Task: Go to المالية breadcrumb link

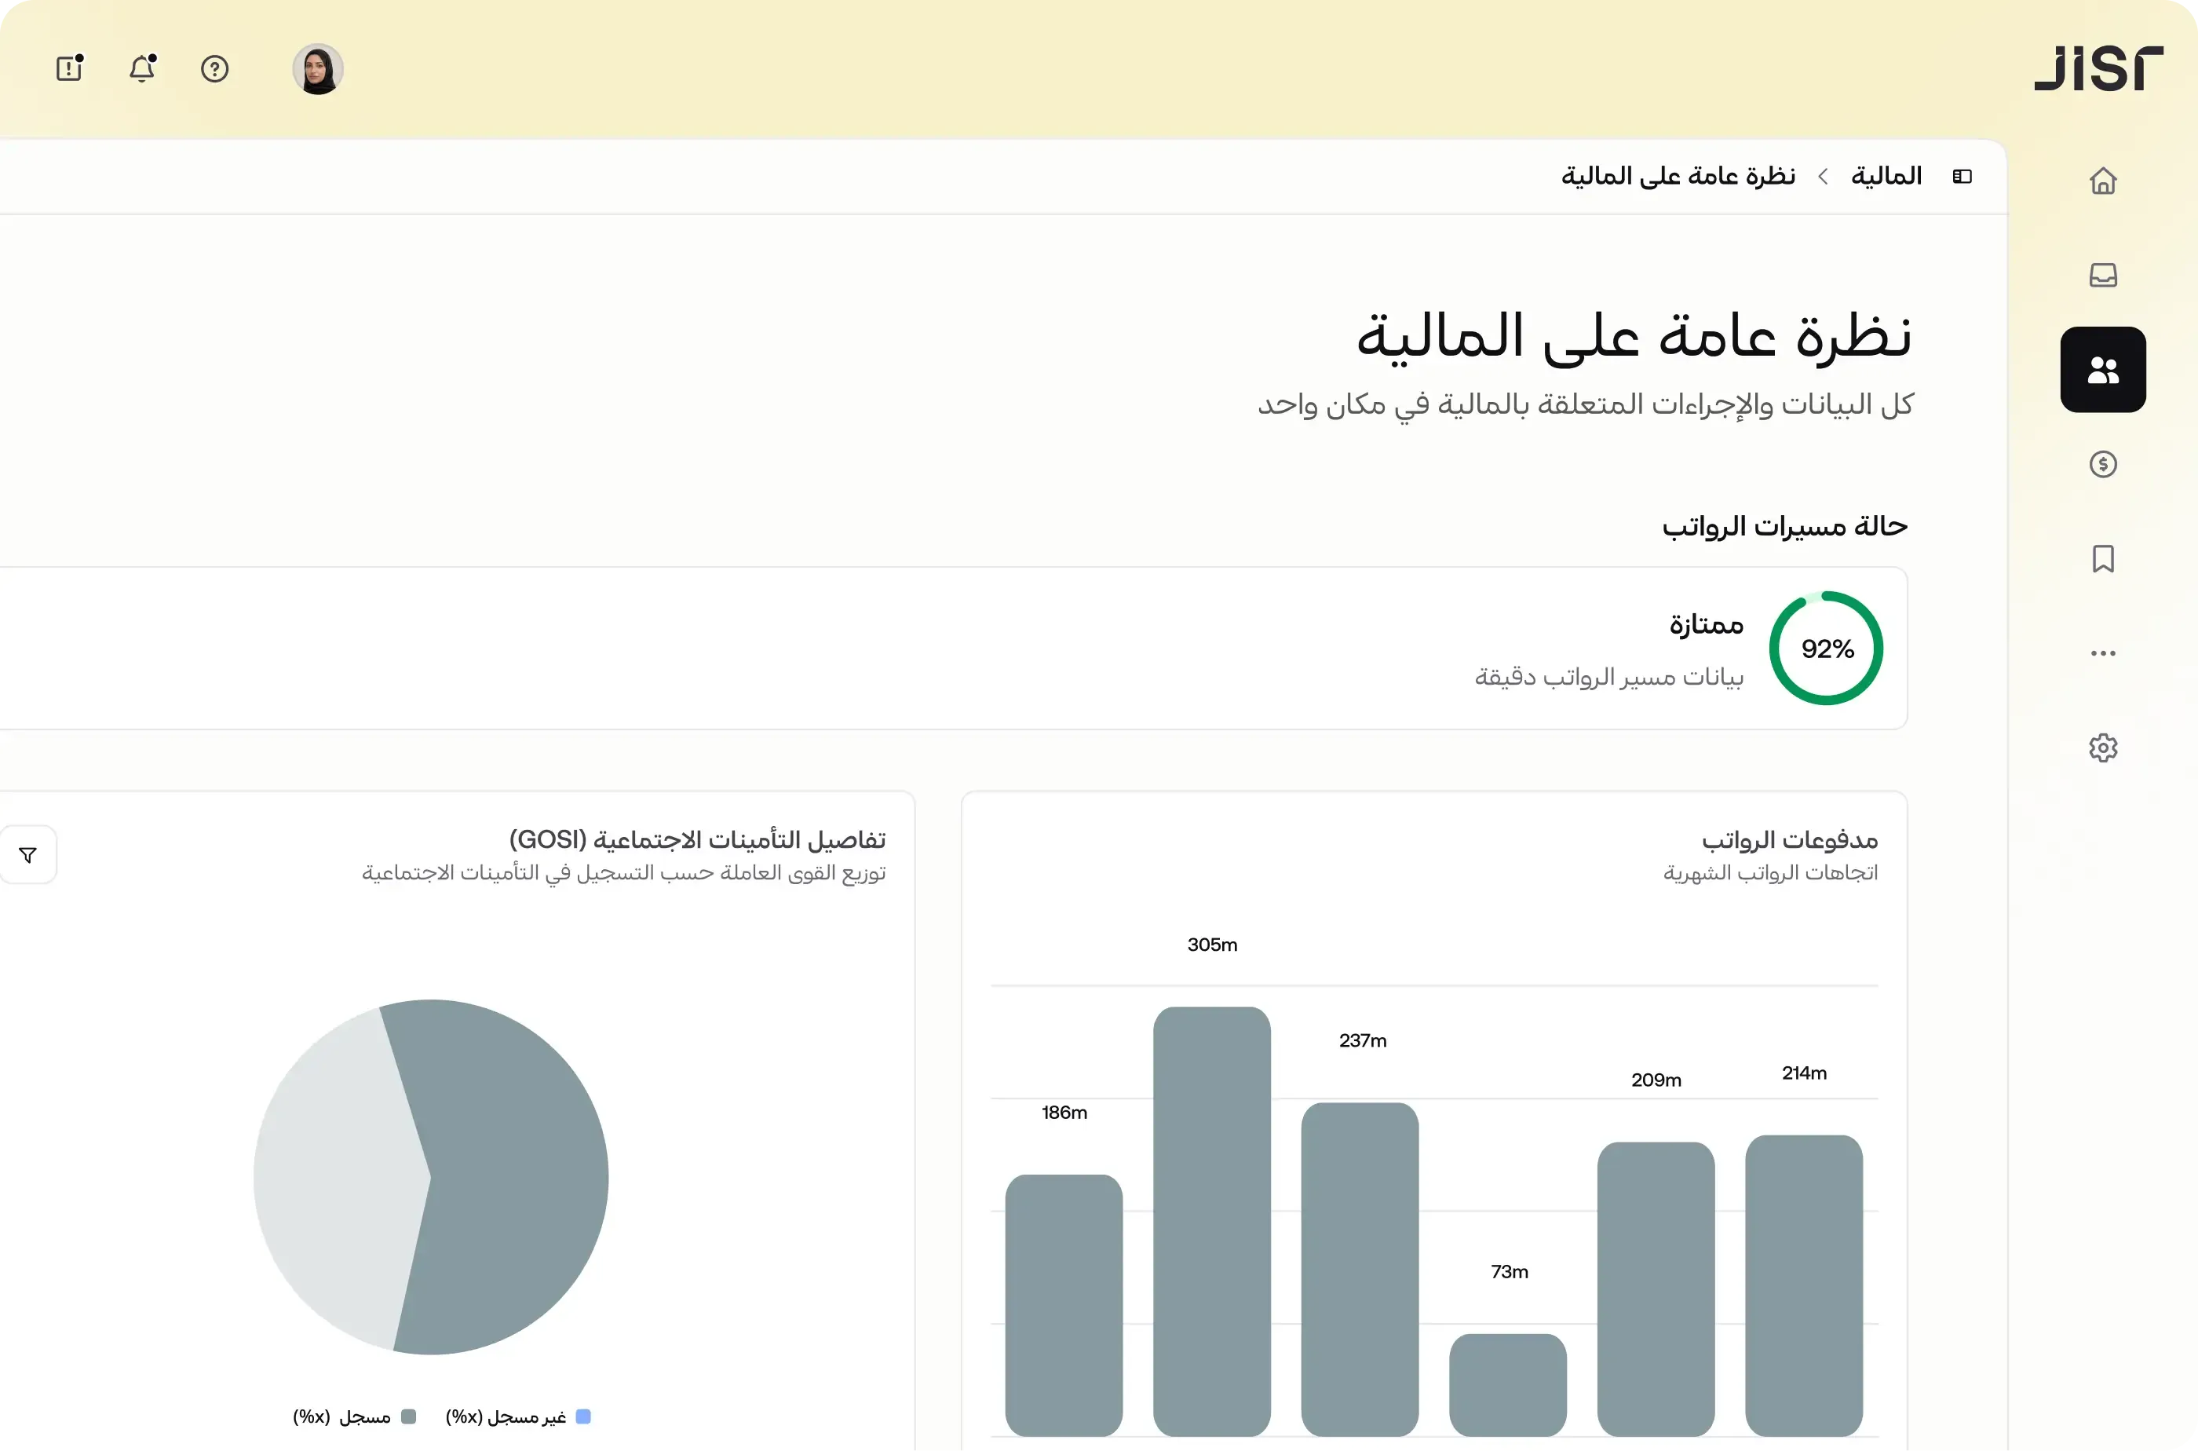Action: pyautogui.click(x=1886, y=176)
